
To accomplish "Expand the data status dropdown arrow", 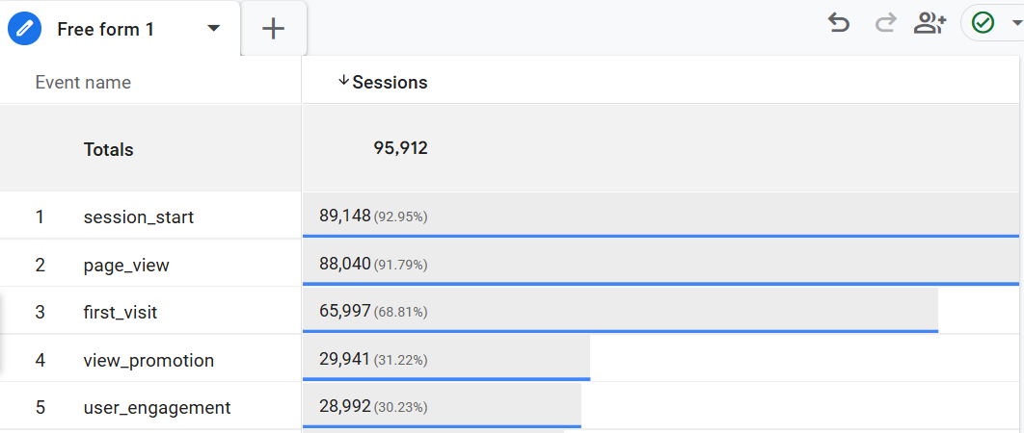I will point(1015,23).
